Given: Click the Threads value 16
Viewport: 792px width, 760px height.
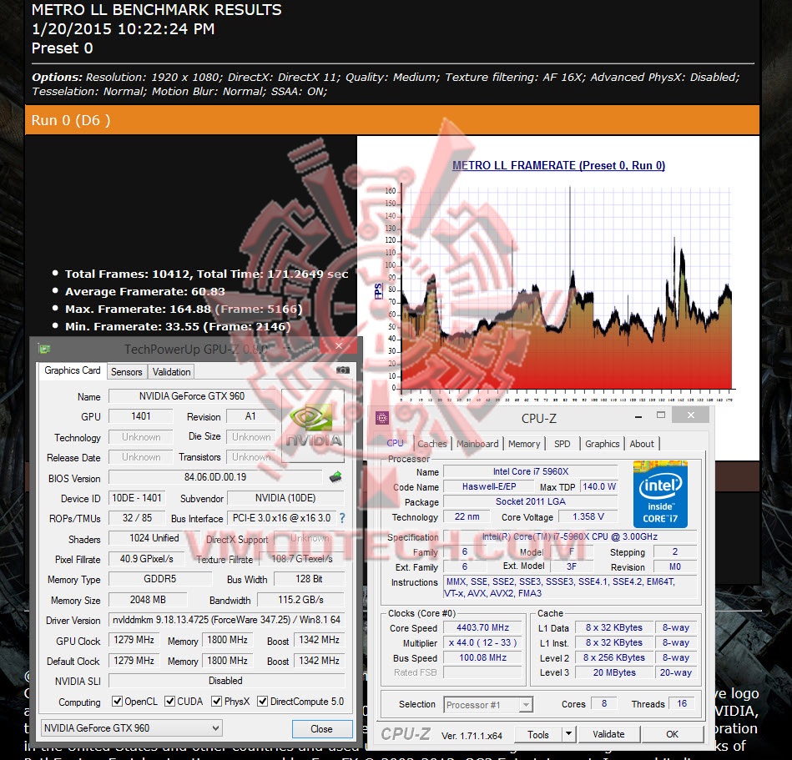Looking at the screenshot, I should point(682,703).
